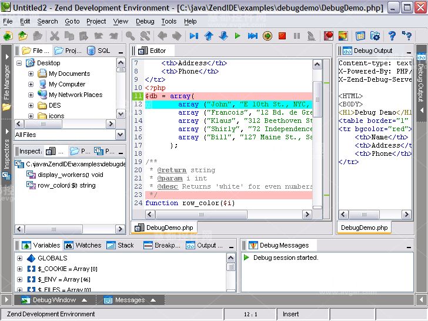428x321 pixels.
Task: Click the Pause debug toolbar icon
Action: coord(297,36)
